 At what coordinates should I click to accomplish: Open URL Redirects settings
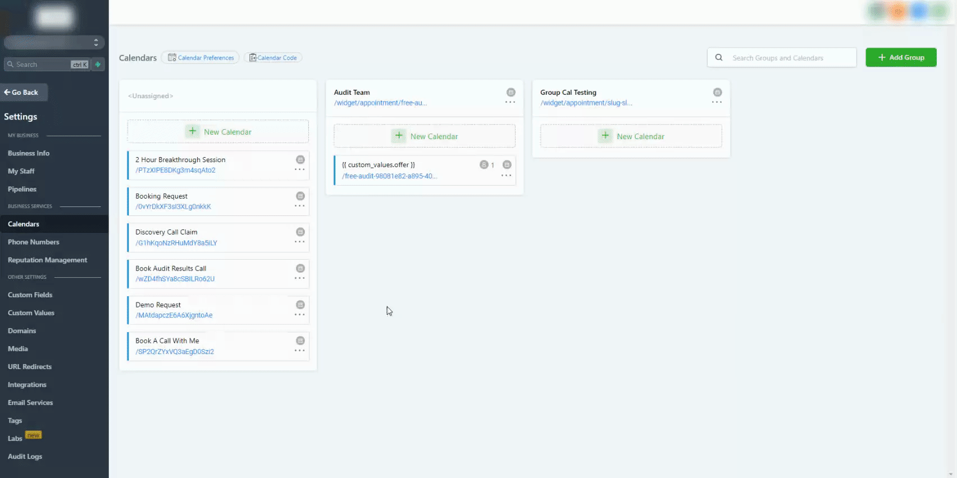coord(30,366)
